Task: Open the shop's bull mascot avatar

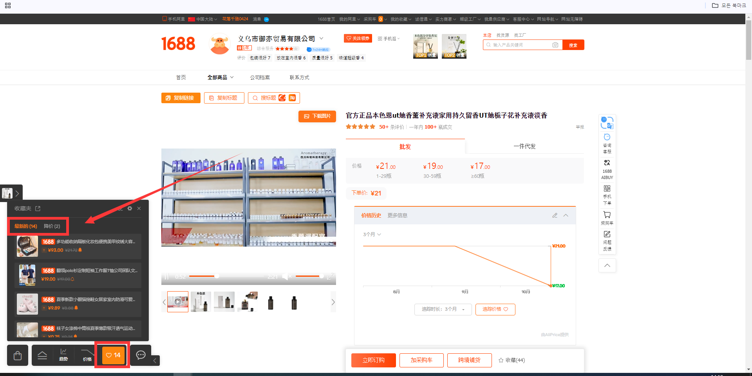Action: tap(220, 44)
